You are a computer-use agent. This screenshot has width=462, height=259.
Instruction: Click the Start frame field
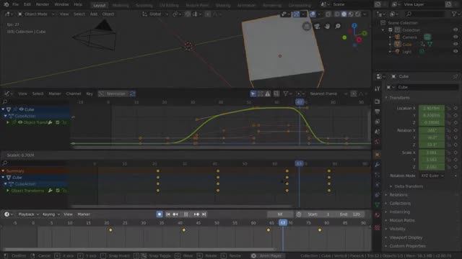coord(319,214)
